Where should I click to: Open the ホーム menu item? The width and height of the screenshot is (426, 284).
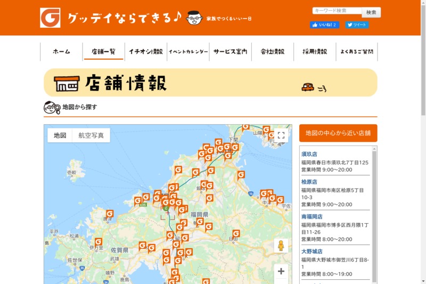(x=61, y=52)
